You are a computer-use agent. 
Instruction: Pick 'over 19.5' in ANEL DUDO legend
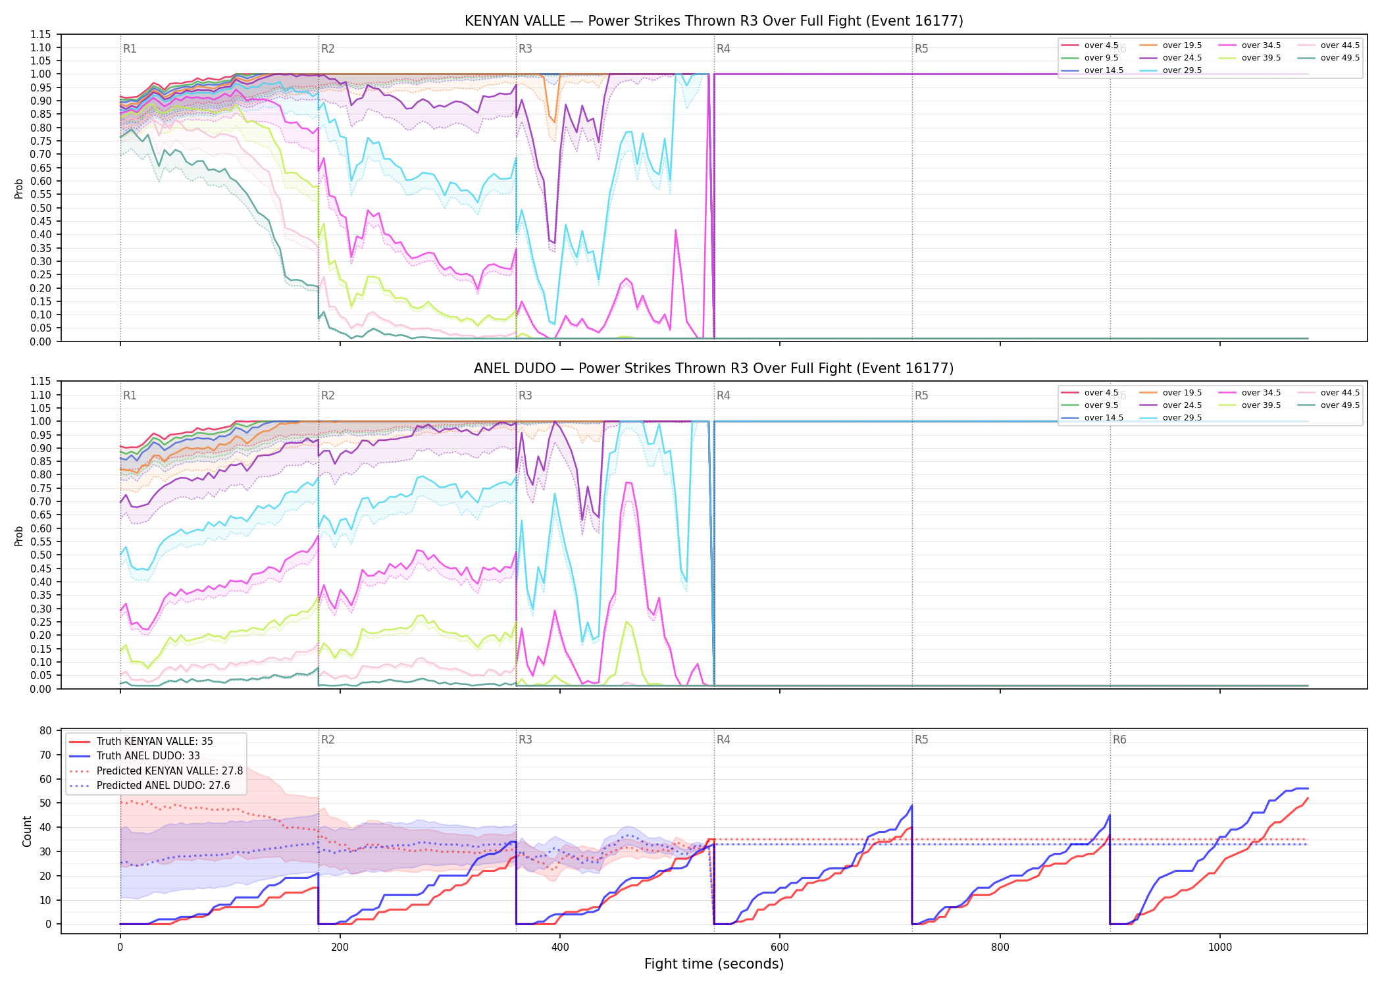click(1171, 393)
